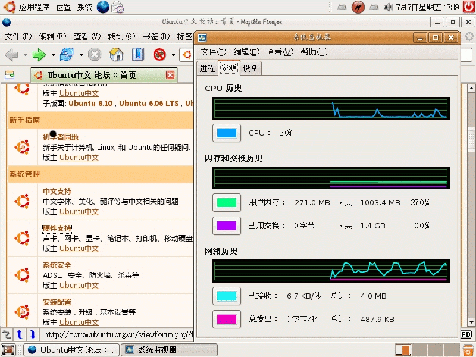Open the 位置 panel menu
Screen dimensions: 476x357
(64, 7)
